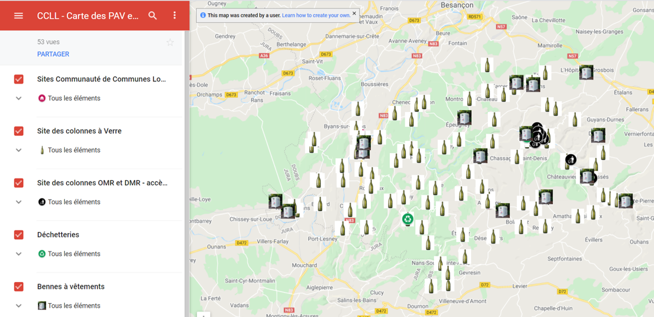Select bottle marker near Mamirolle
This screenshot has width=654, height=317.
(x=544, y=73)
